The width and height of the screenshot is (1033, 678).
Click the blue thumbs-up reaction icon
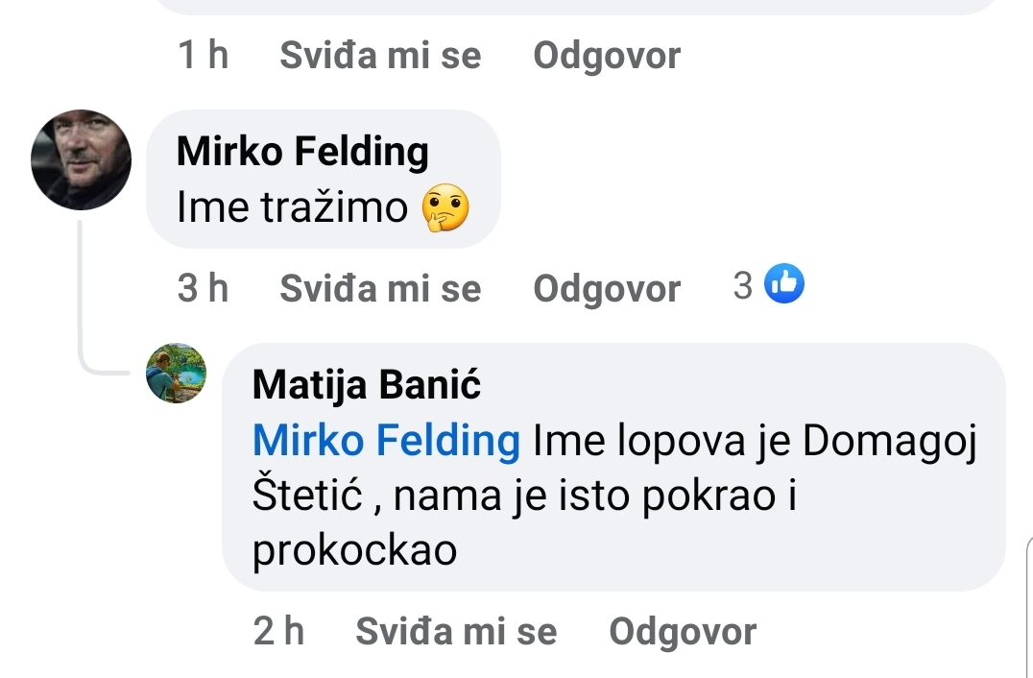(784, 284)
